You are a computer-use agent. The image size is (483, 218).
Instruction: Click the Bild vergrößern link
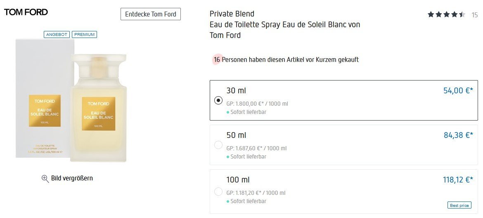point(72,178)
